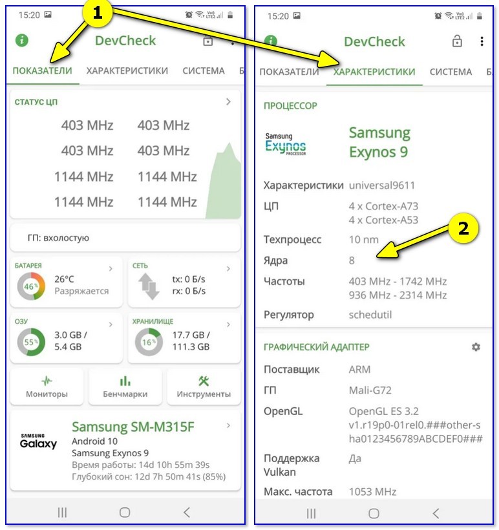Tap the Мониторы pulse icon
499x530 pixels.
47,381
